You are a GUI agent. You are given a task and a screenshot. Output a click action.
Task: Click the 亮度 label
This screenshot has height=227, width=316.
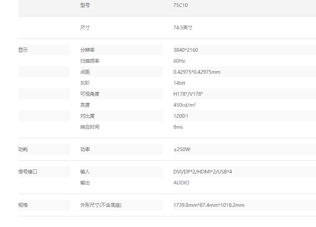85,105
